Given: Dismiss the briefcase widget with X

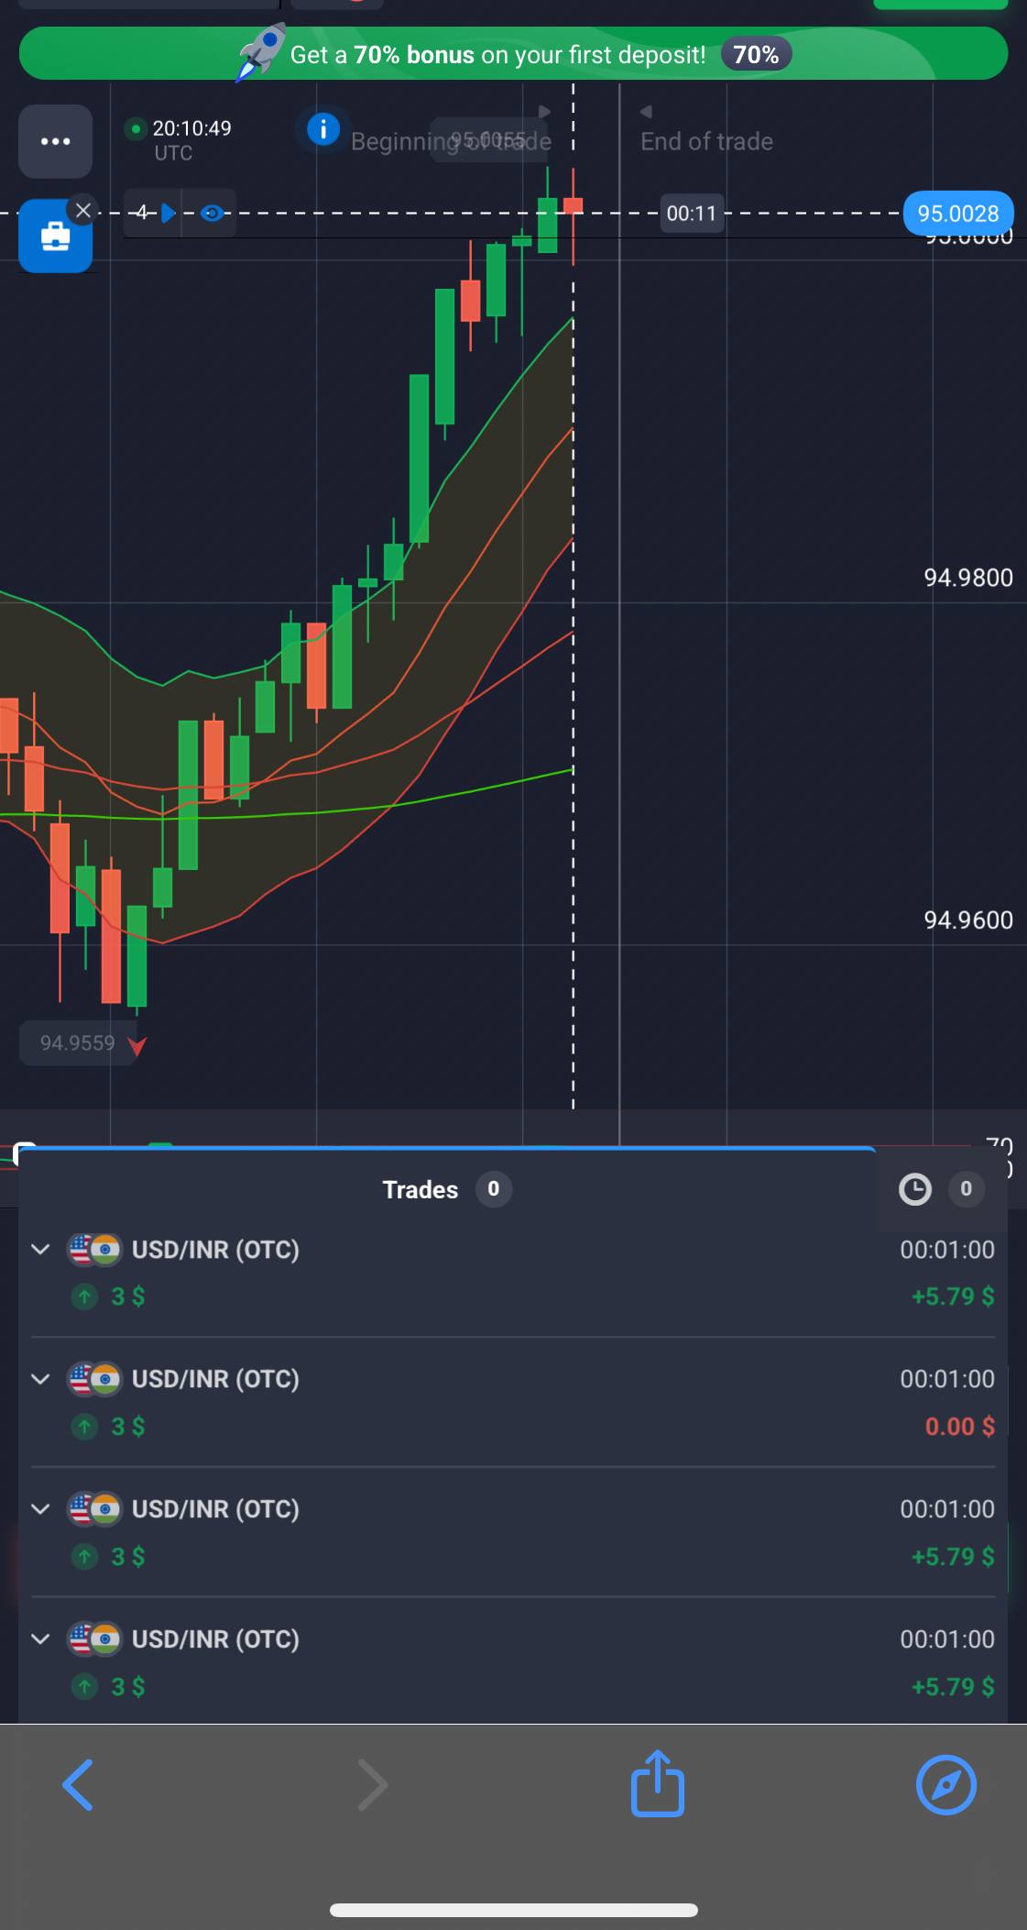Looking at the screenshot, I should point(82,210).
